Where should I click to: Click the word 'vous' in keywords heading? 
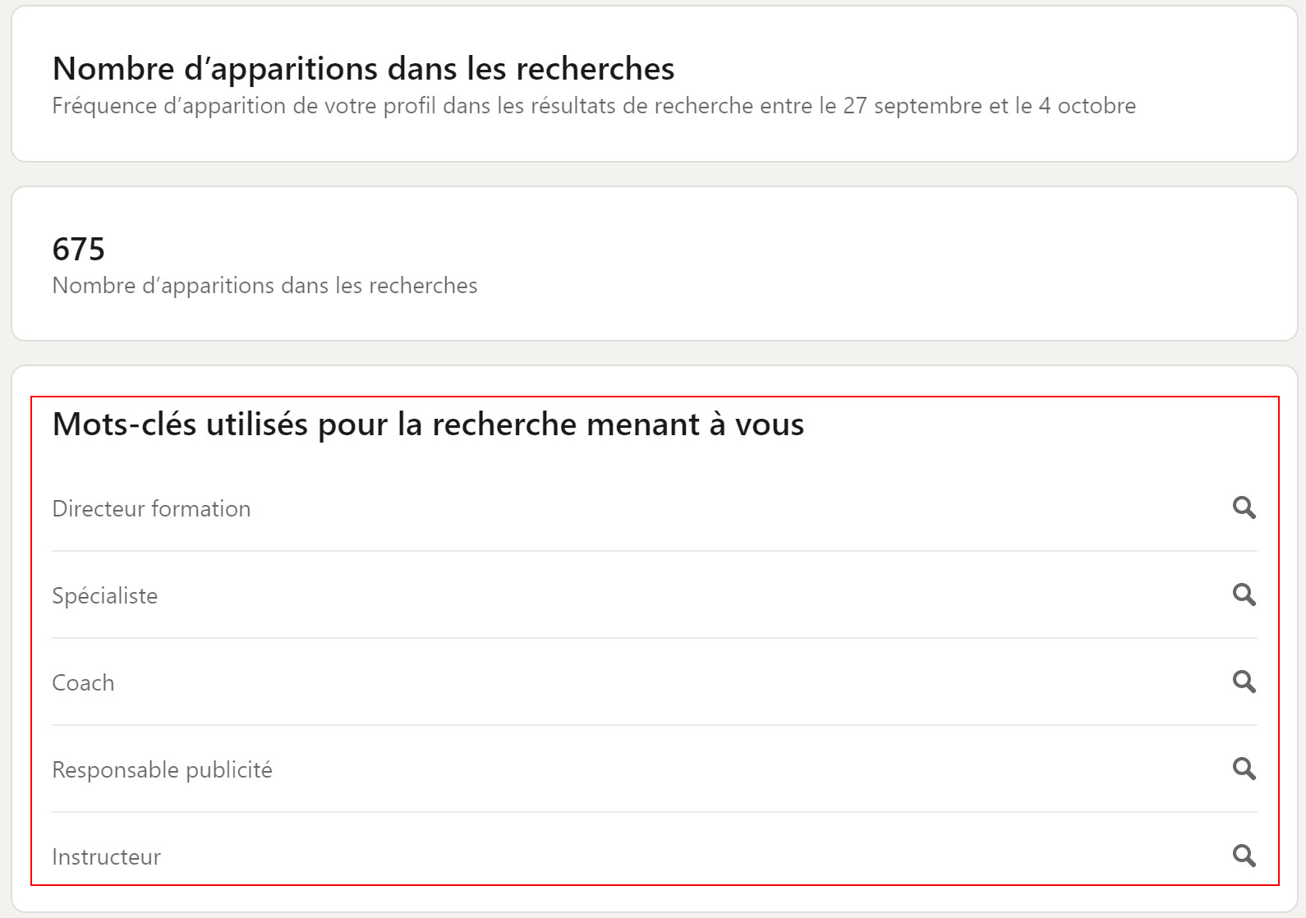click(770, 425)
